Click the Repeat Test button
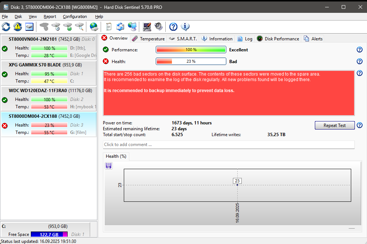Image resolution: width=367 pixels, height=244 pixels. tap(335, 125)
